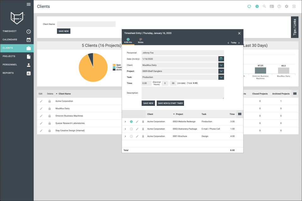Screen dimensions: 302x201
Task: Expand the 0001-Brochure entry row
Action: (125, 136)
